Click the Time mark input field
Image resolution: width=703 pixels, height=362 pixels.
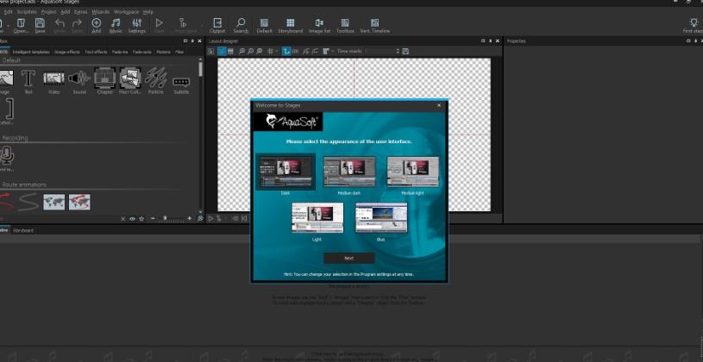click(x=380, y=52)
